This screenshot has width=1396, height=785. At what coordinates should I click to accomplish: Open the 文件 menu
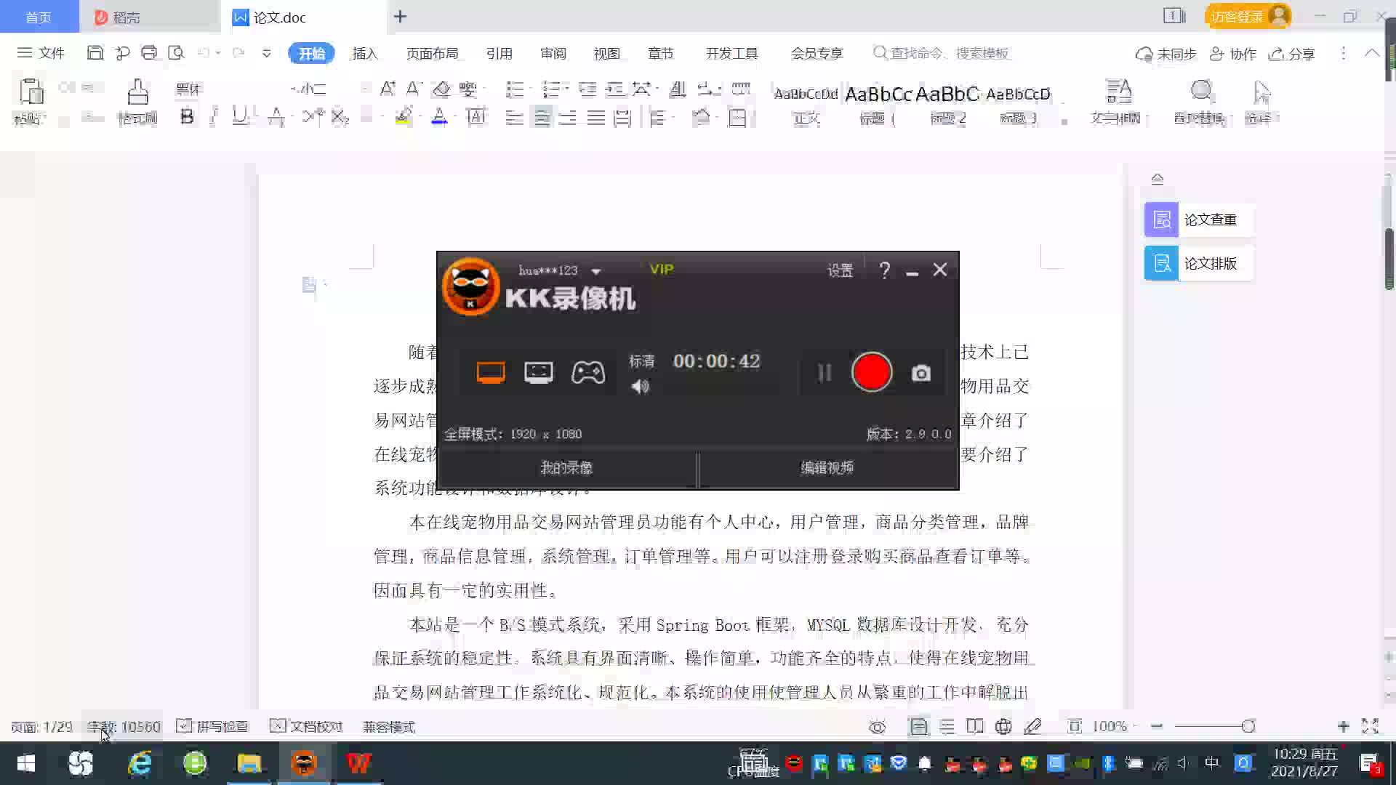(x=41, y=53)
